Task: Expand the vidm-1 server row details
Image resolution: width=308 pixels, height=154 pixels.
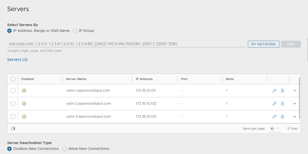Action: pos(294,91)
